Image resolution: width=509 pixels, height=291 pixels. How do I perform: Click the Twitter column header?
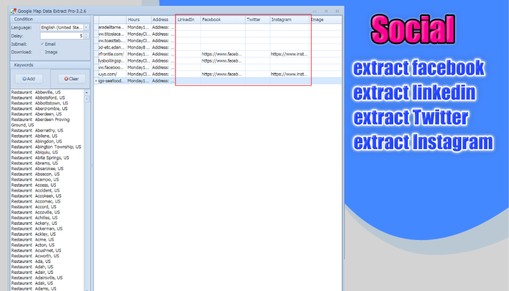pos(258,20)
